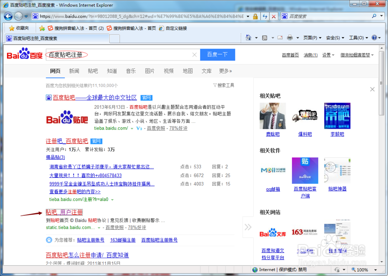The width and height of the screenshot is (388, 276).
Task: Open address bar history dropdown
Action: point(248,16)
